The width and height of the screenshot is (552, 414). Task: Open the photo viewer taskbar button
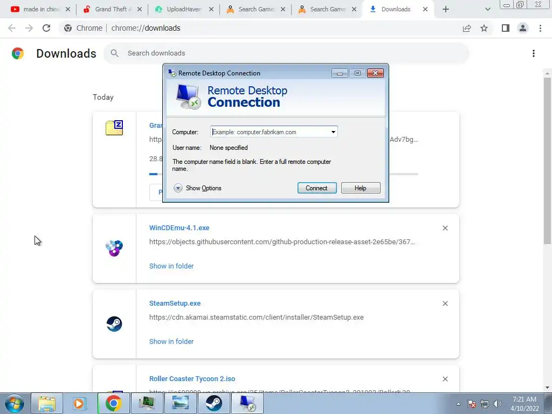[x=180, y=403]
